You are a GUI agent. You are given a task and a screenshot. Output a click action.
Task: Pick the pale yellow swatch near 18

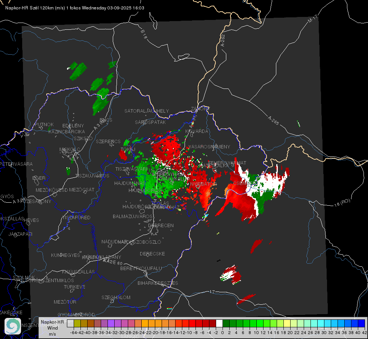[x=287, y=323]
